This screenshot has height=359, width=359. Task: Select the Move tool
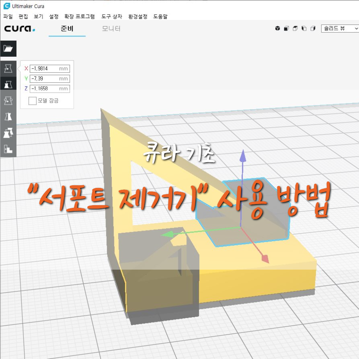(x=8, y=68)
